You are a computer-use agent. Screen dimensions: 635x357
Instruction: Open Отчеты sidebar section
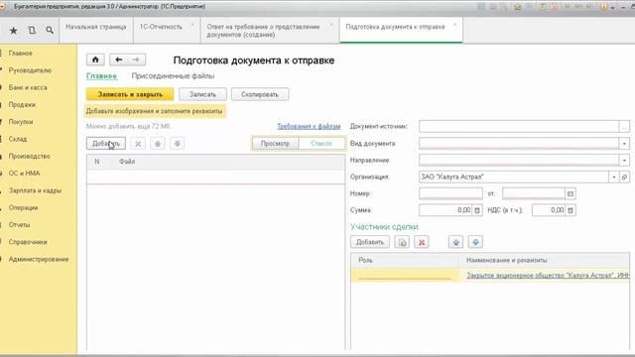20,225
